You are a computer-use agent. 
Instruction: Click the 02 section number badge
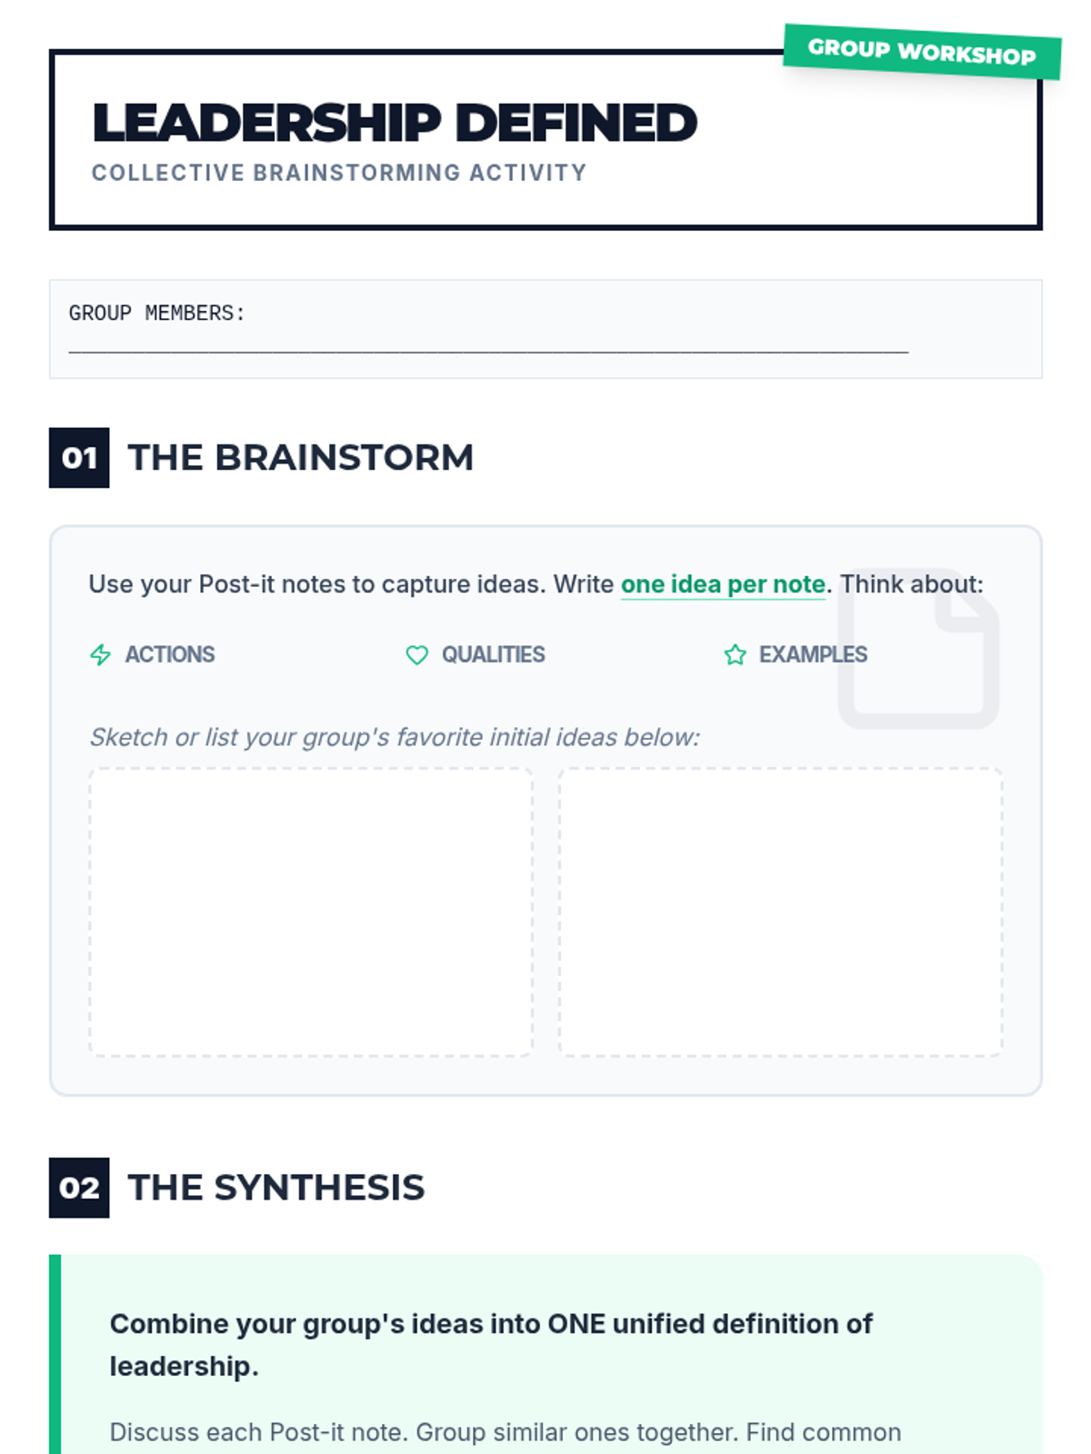pos(79,1188)
